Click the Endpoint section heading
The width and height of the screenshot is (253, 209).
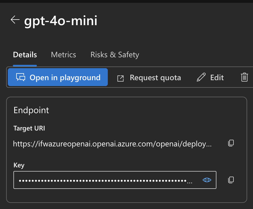pos(31,110)
